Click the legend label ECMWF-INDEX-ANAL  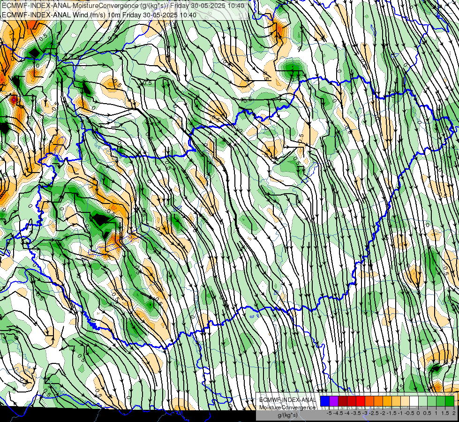tap(287, 400)
